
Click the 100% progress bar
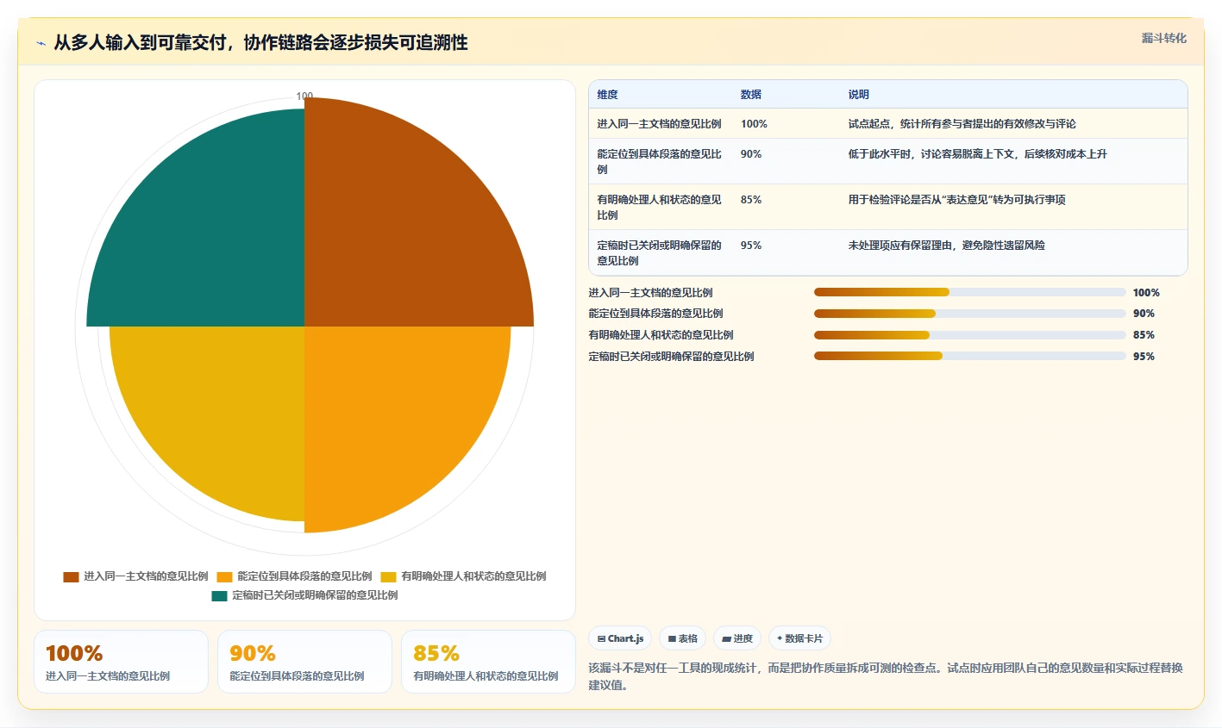969,292
